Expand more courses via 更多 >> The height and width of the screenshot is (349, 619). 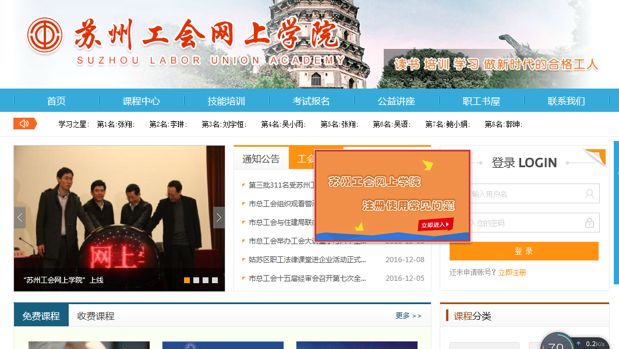tap(408, 316)
